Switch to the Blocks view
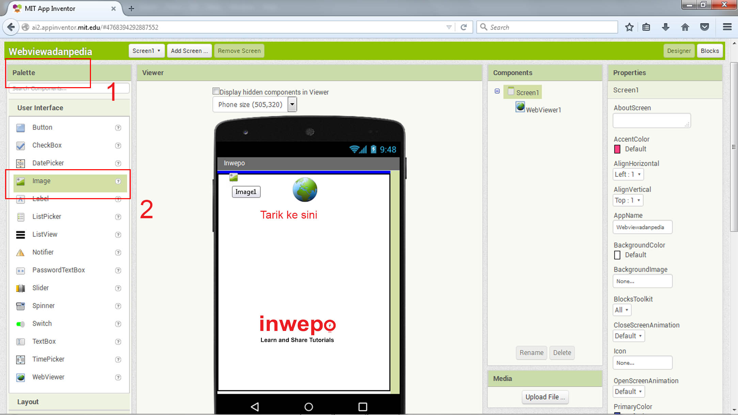 click(x=709, y=51)
